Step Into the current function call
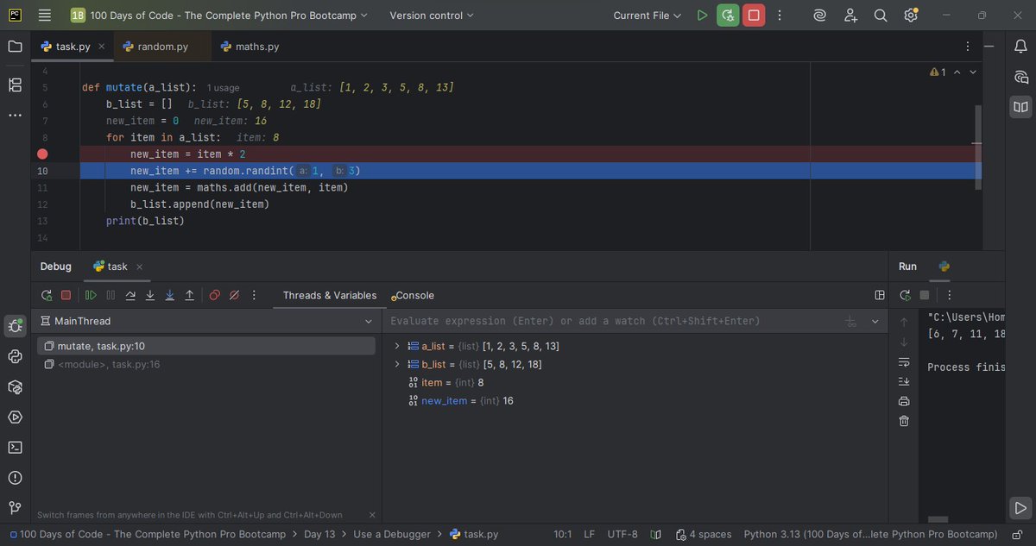 click(150, 295)
